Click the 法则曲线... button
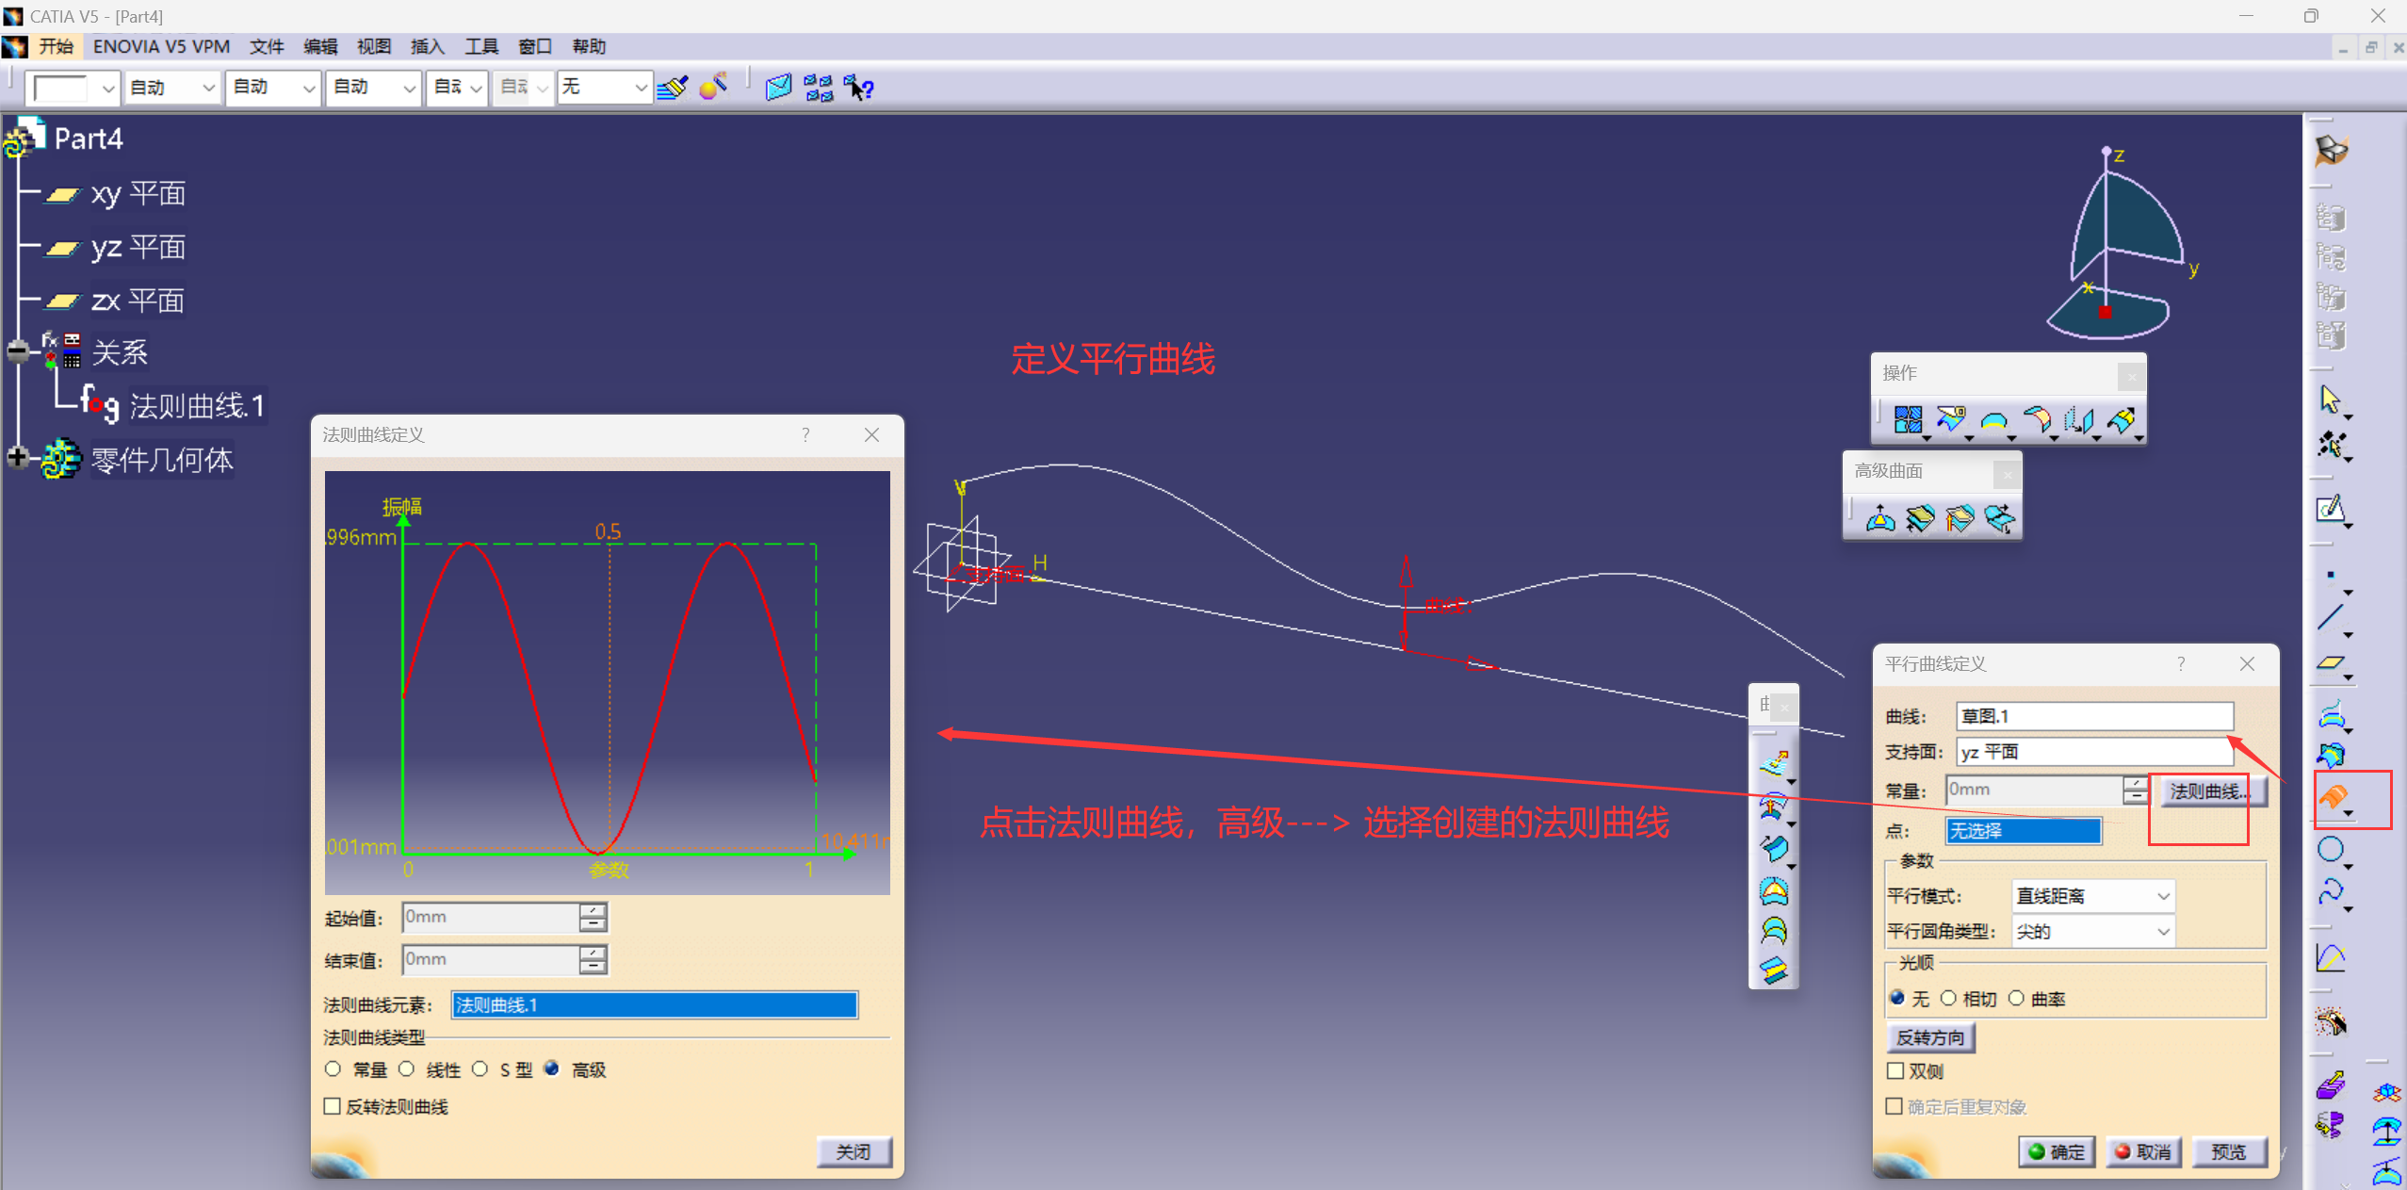The width and height of the screenshot is (2407, 1190). 2210,791
